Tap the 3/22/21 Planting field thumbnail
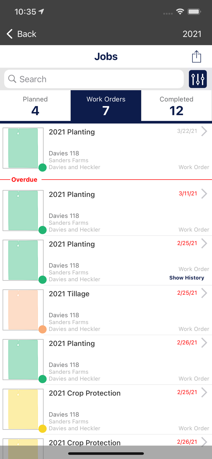 point(23,148)
